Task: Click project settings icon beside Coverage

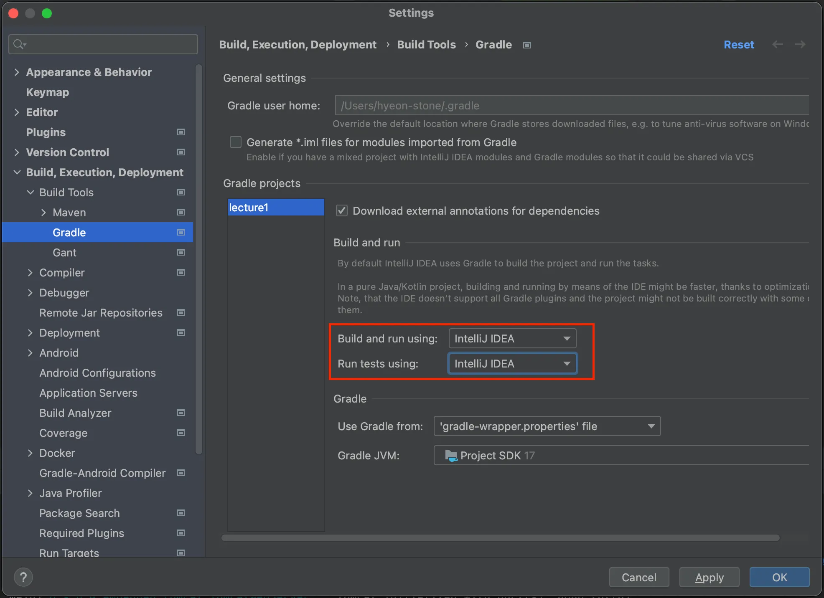Action: (181, 433)
